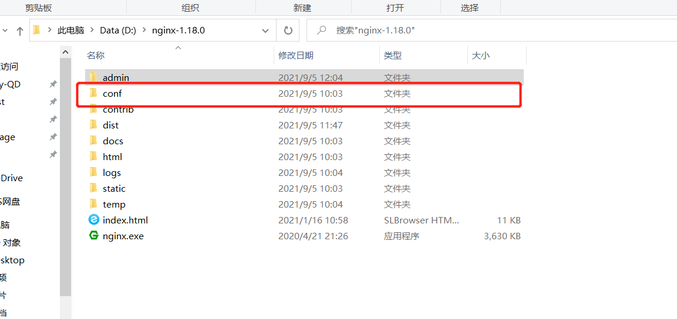Screen dimensions: 677x319
Task: Click nginx-1.18.0 breadcrumb segment
Action: [178, 30]
